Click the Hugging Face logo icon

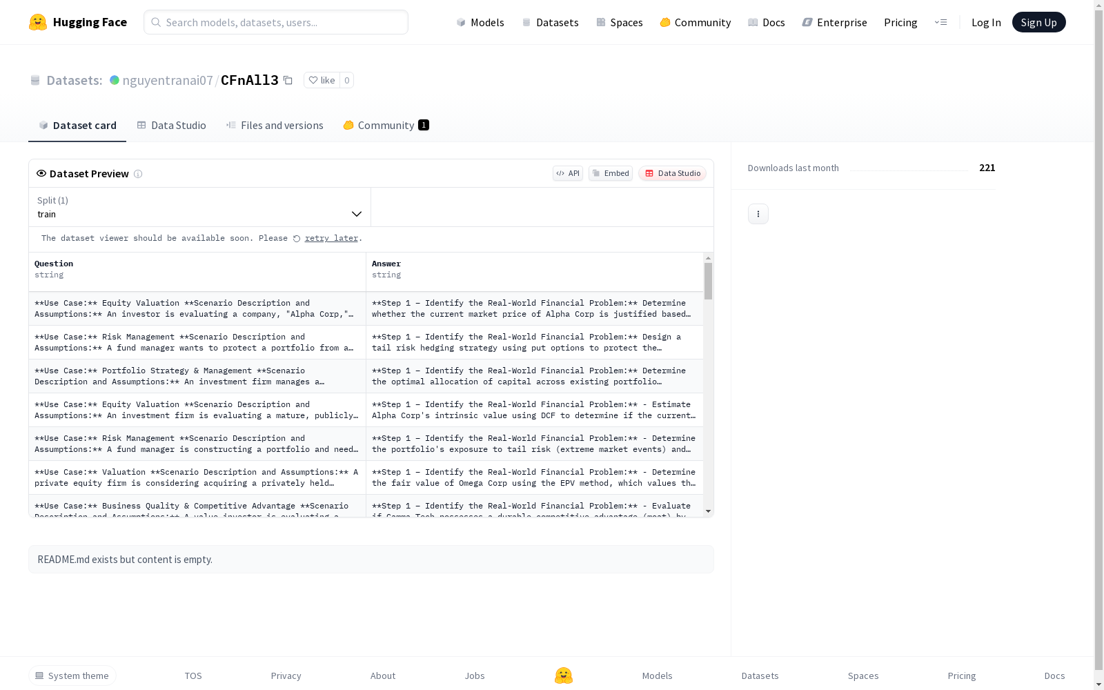pos(38,22)
